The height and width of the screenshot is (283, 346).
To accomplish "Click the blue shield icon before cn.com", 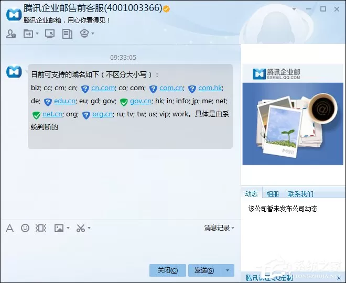I will (85, 89).
